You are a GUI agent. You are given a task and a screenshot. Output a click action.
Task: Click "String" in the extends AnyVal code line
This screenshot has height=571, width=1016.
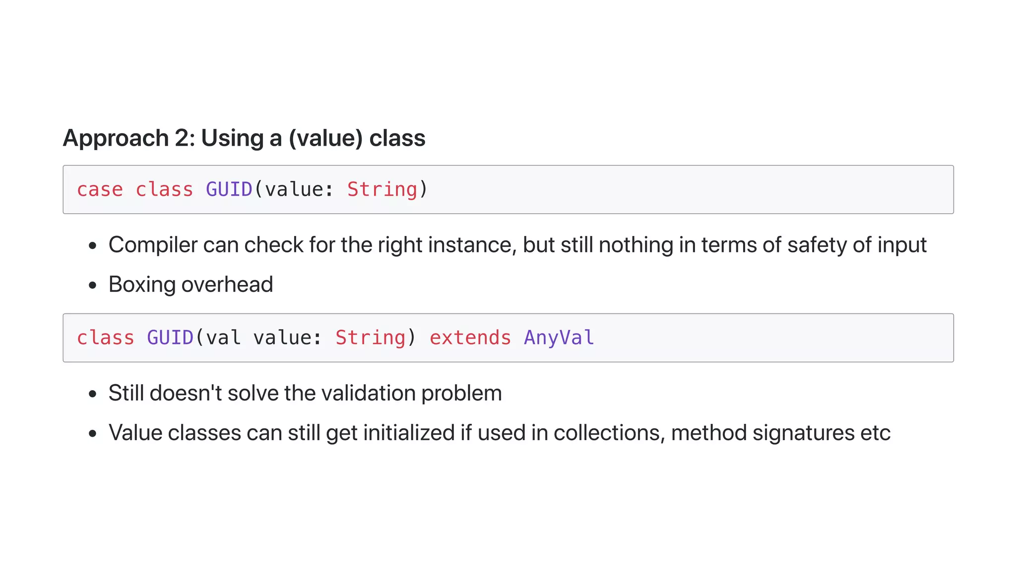tap(370, 338)
